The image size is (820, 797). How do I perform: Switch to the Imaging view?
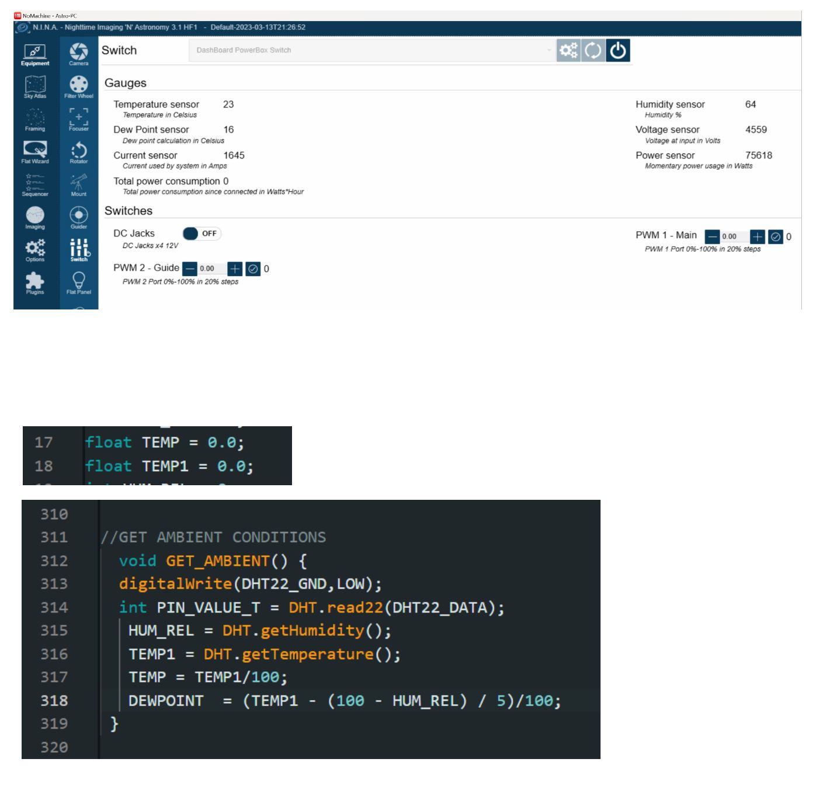[x=35, y=218]
